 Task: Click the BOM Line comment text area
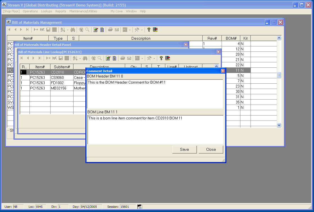point(155,129)
